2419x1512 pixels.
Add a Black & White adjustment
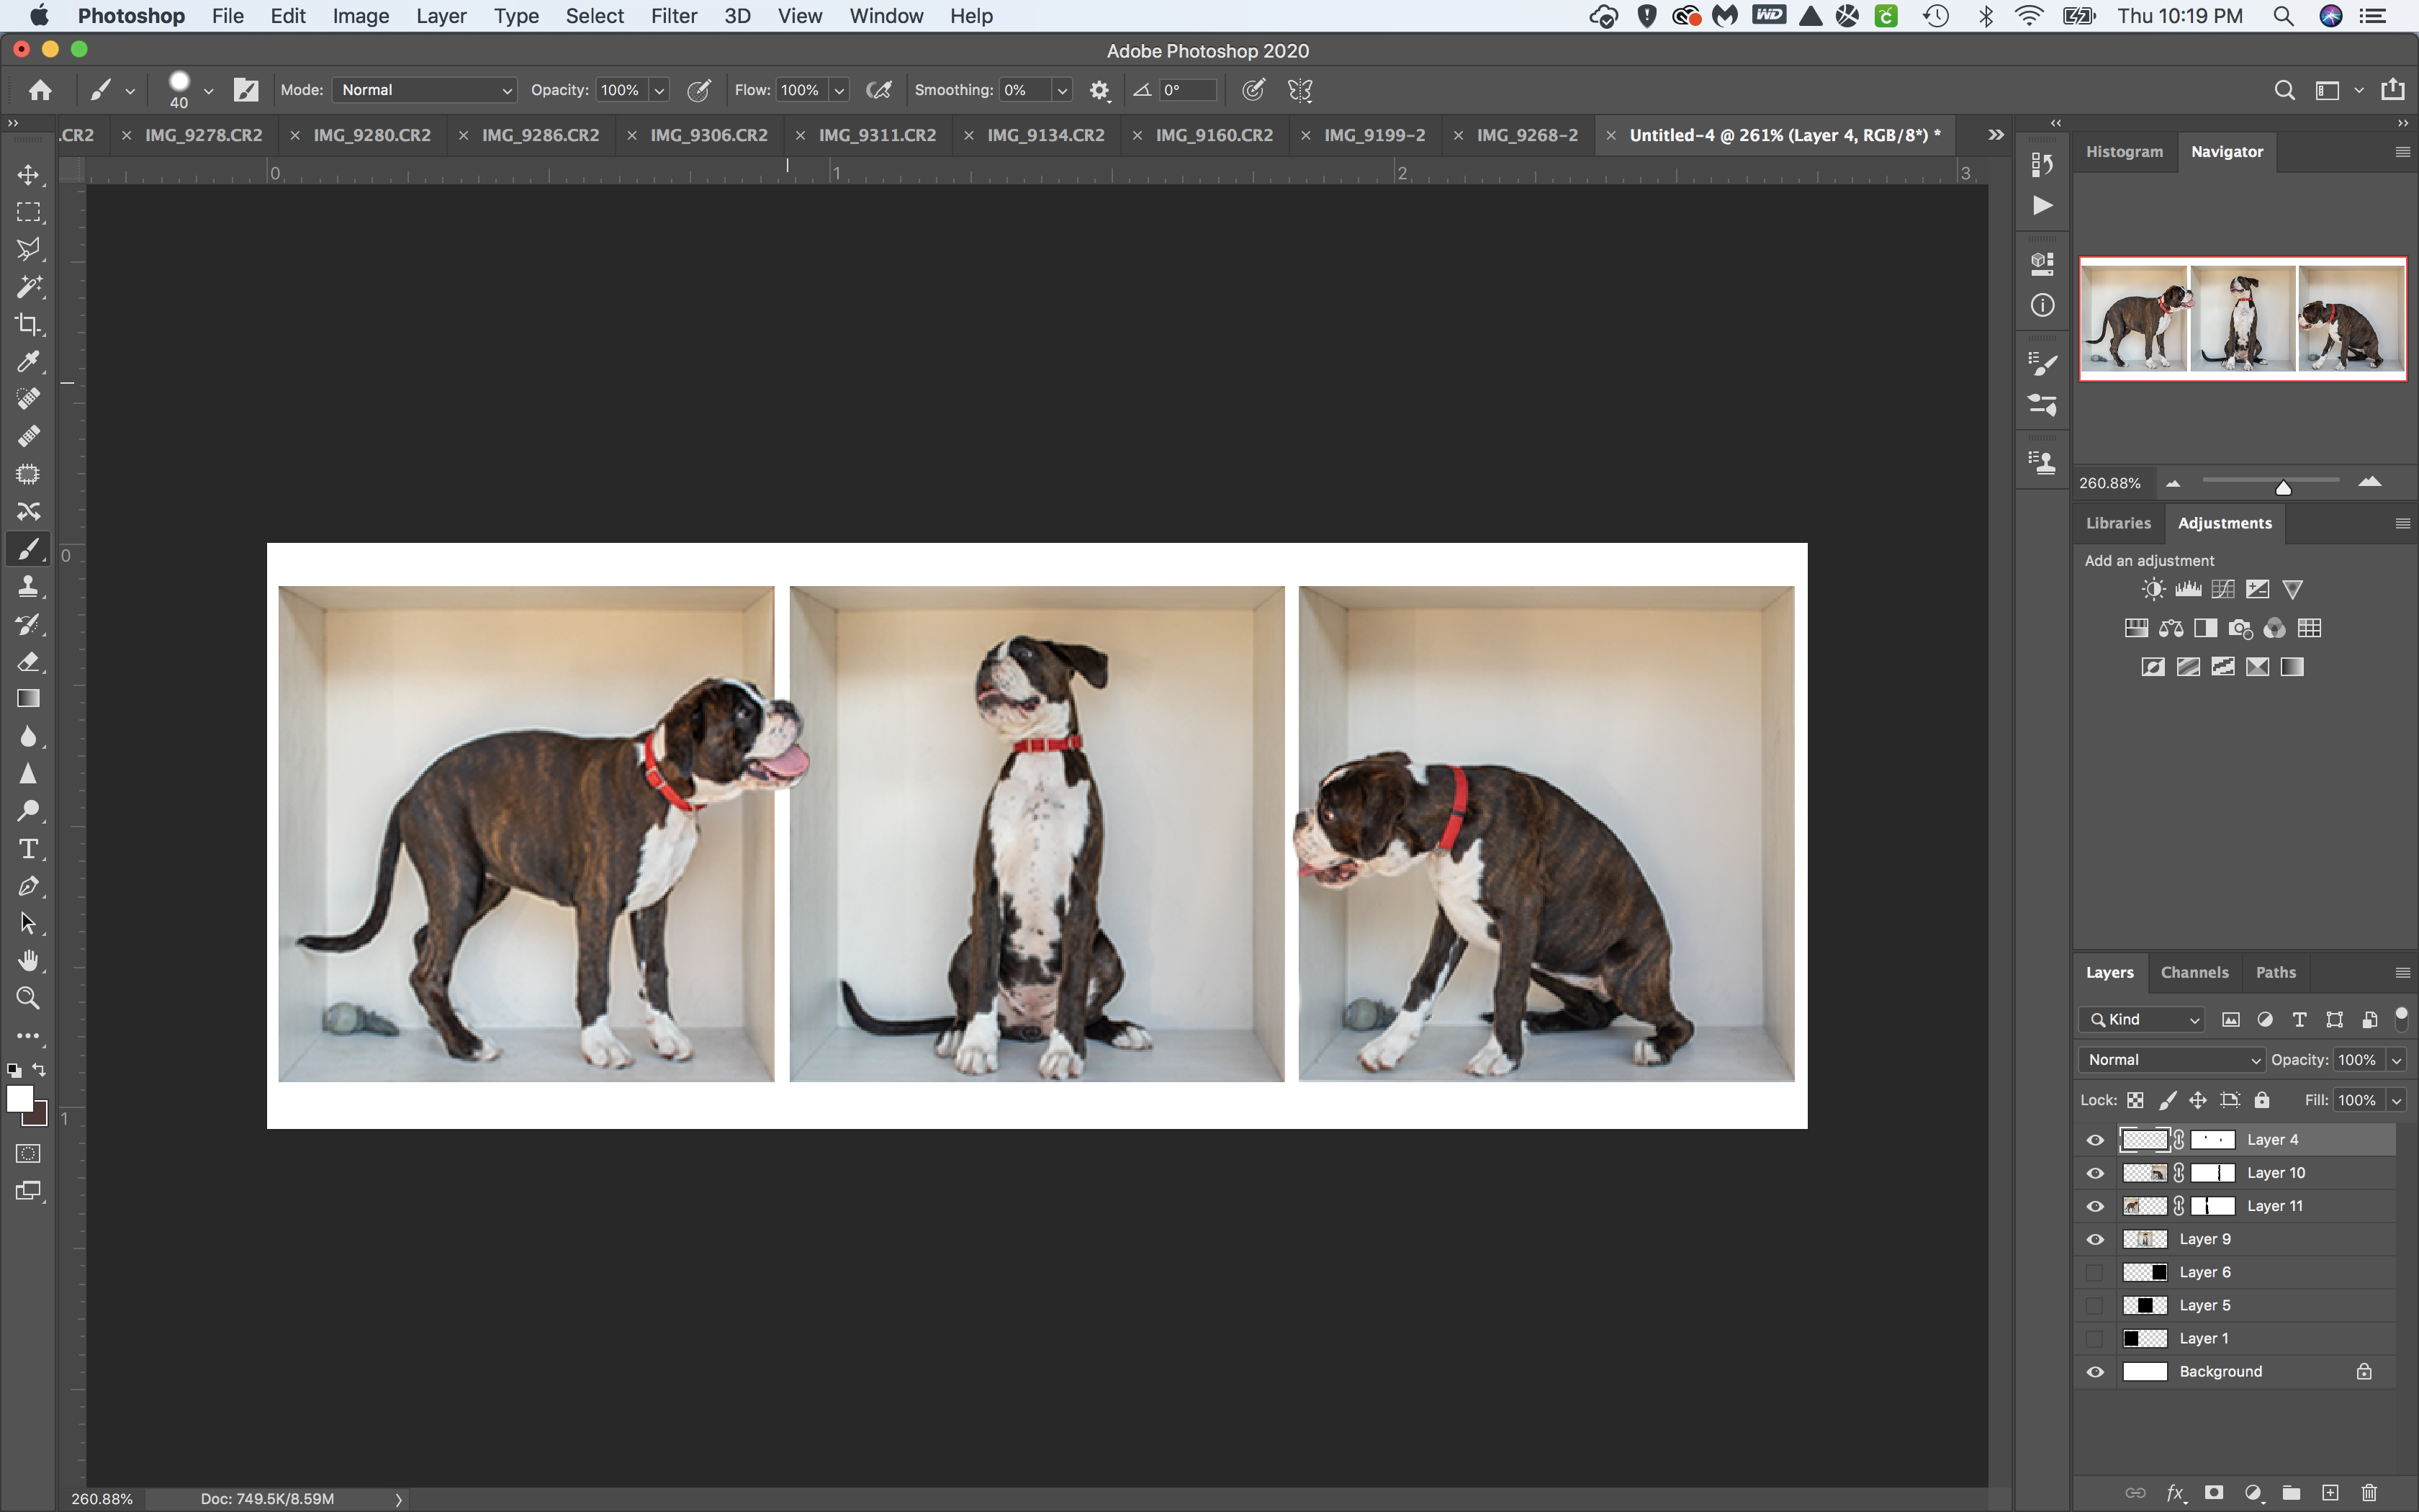click(x=2205, y=628)
